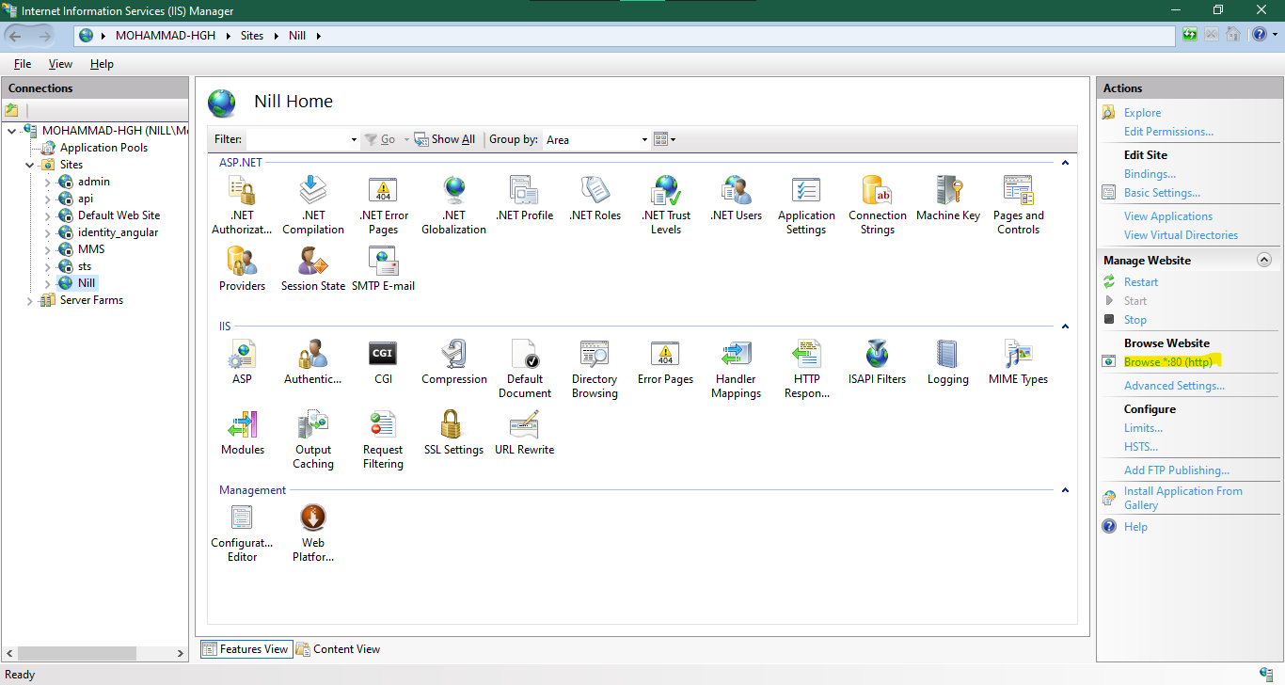The height and width of the screenshot is (685, 1285).
Task: Open Directory Browsing feature
Action: (x=595, y=369)
